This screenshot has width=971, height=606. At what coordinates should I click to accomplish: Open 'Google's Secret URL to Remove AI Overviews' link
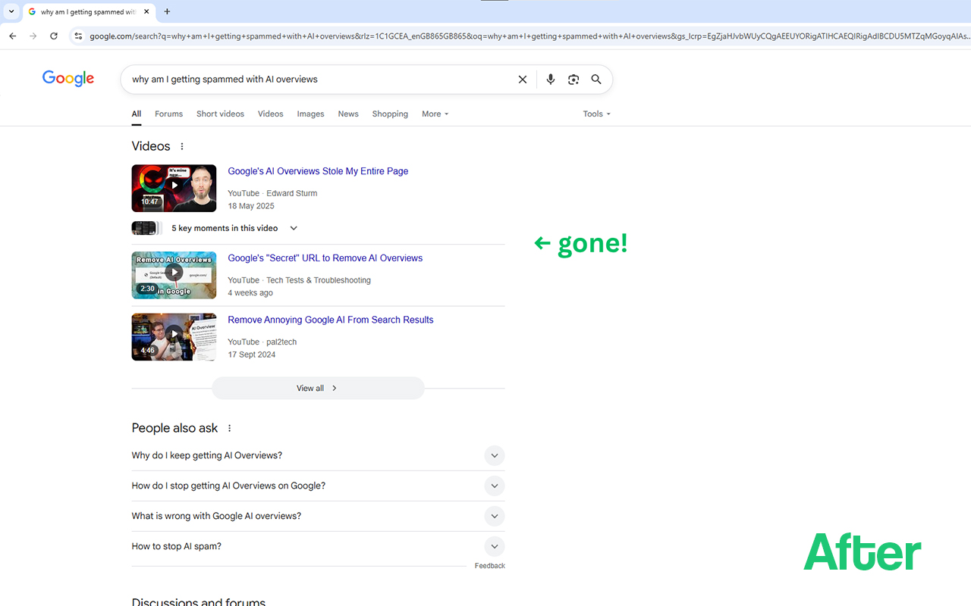[x=325, y=258]
